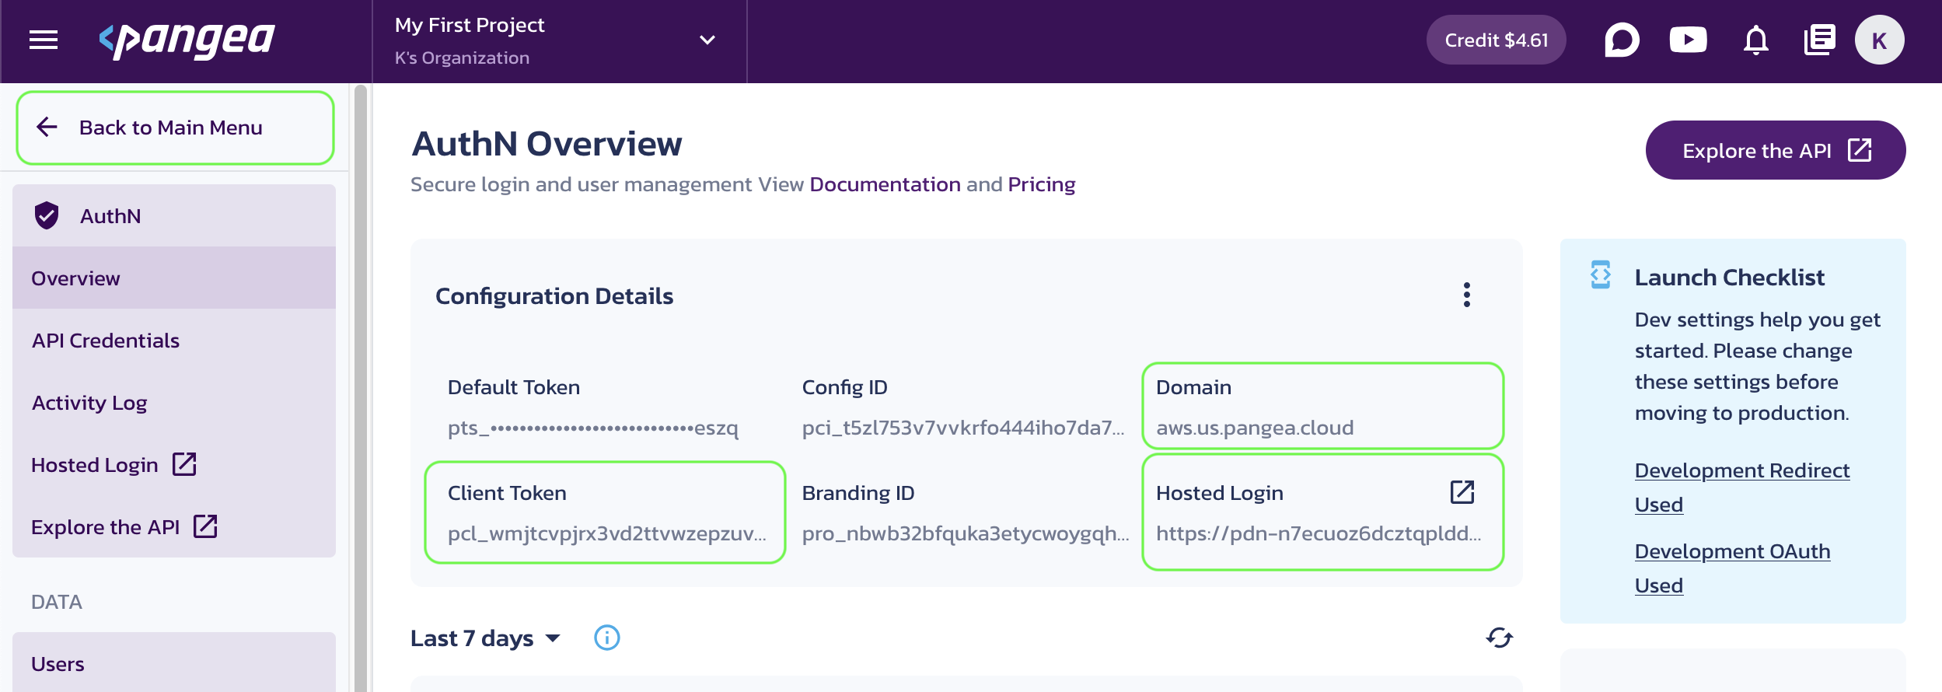Click the Client Token value pcl_wmjt...
The height and width of the screenshot is (692, 1942).
[606, 533]
